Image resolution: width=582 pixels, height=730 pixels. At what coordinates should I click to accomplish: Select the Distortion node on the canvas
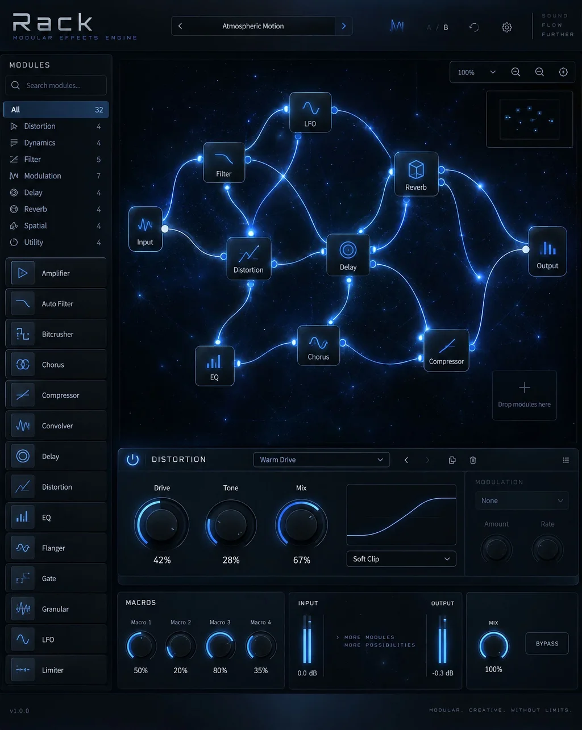coord(249,258)
